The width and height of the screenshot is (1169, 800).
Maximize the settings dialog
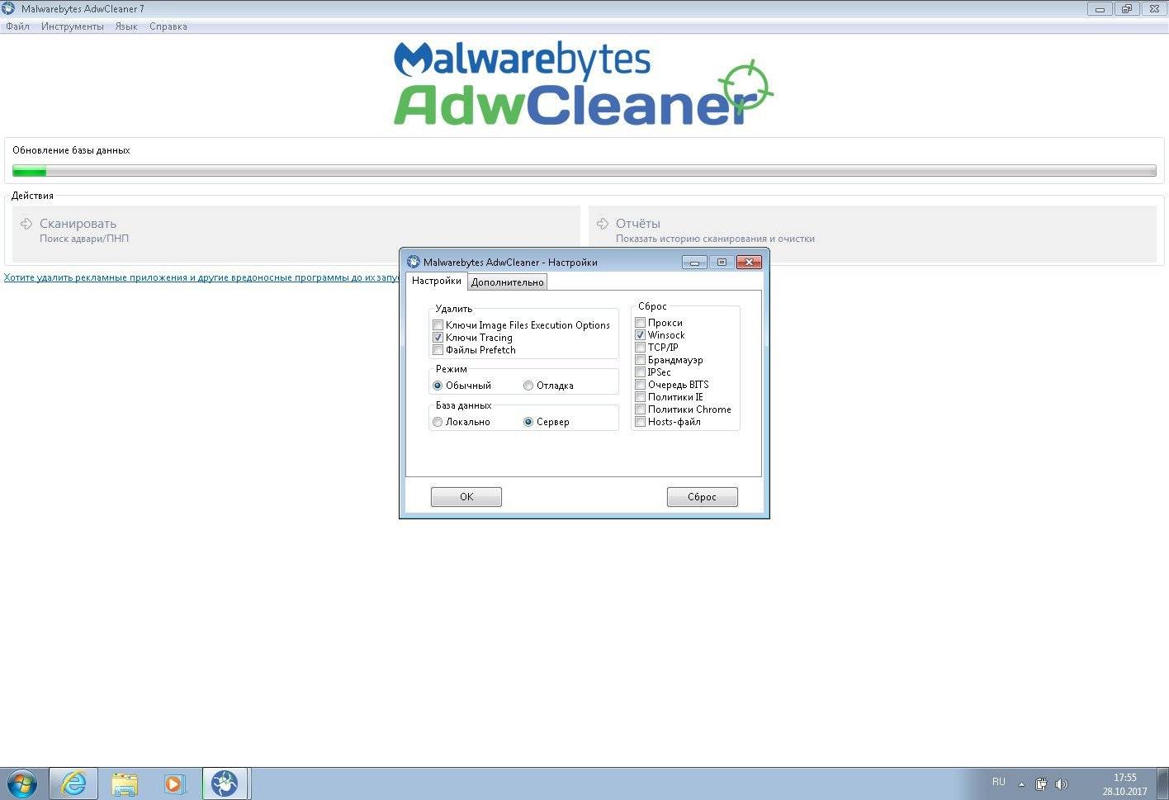pyautogui.click(x=722, y=263)
